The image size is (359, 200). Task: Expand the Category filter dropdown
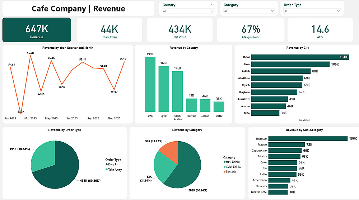tap(249, 11)
